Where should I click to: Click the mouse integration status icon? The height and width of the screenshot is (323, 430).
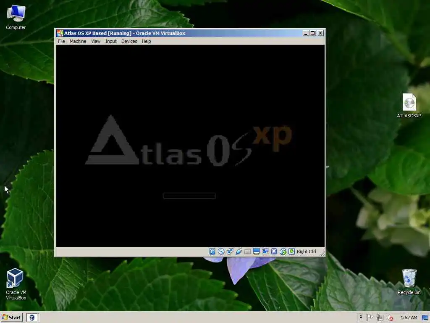coord(283,252)
